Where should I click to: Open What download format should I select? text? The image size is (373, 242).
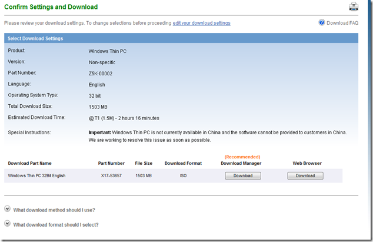(56, 225)
